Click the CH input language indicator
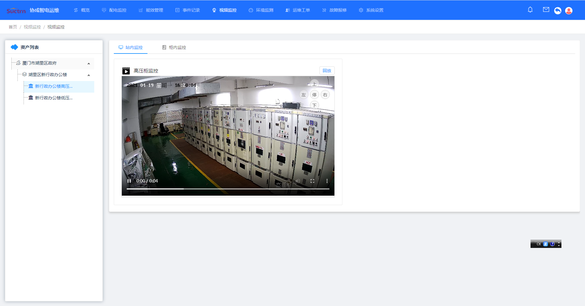 pyautogui.click(x=538, y=244)
